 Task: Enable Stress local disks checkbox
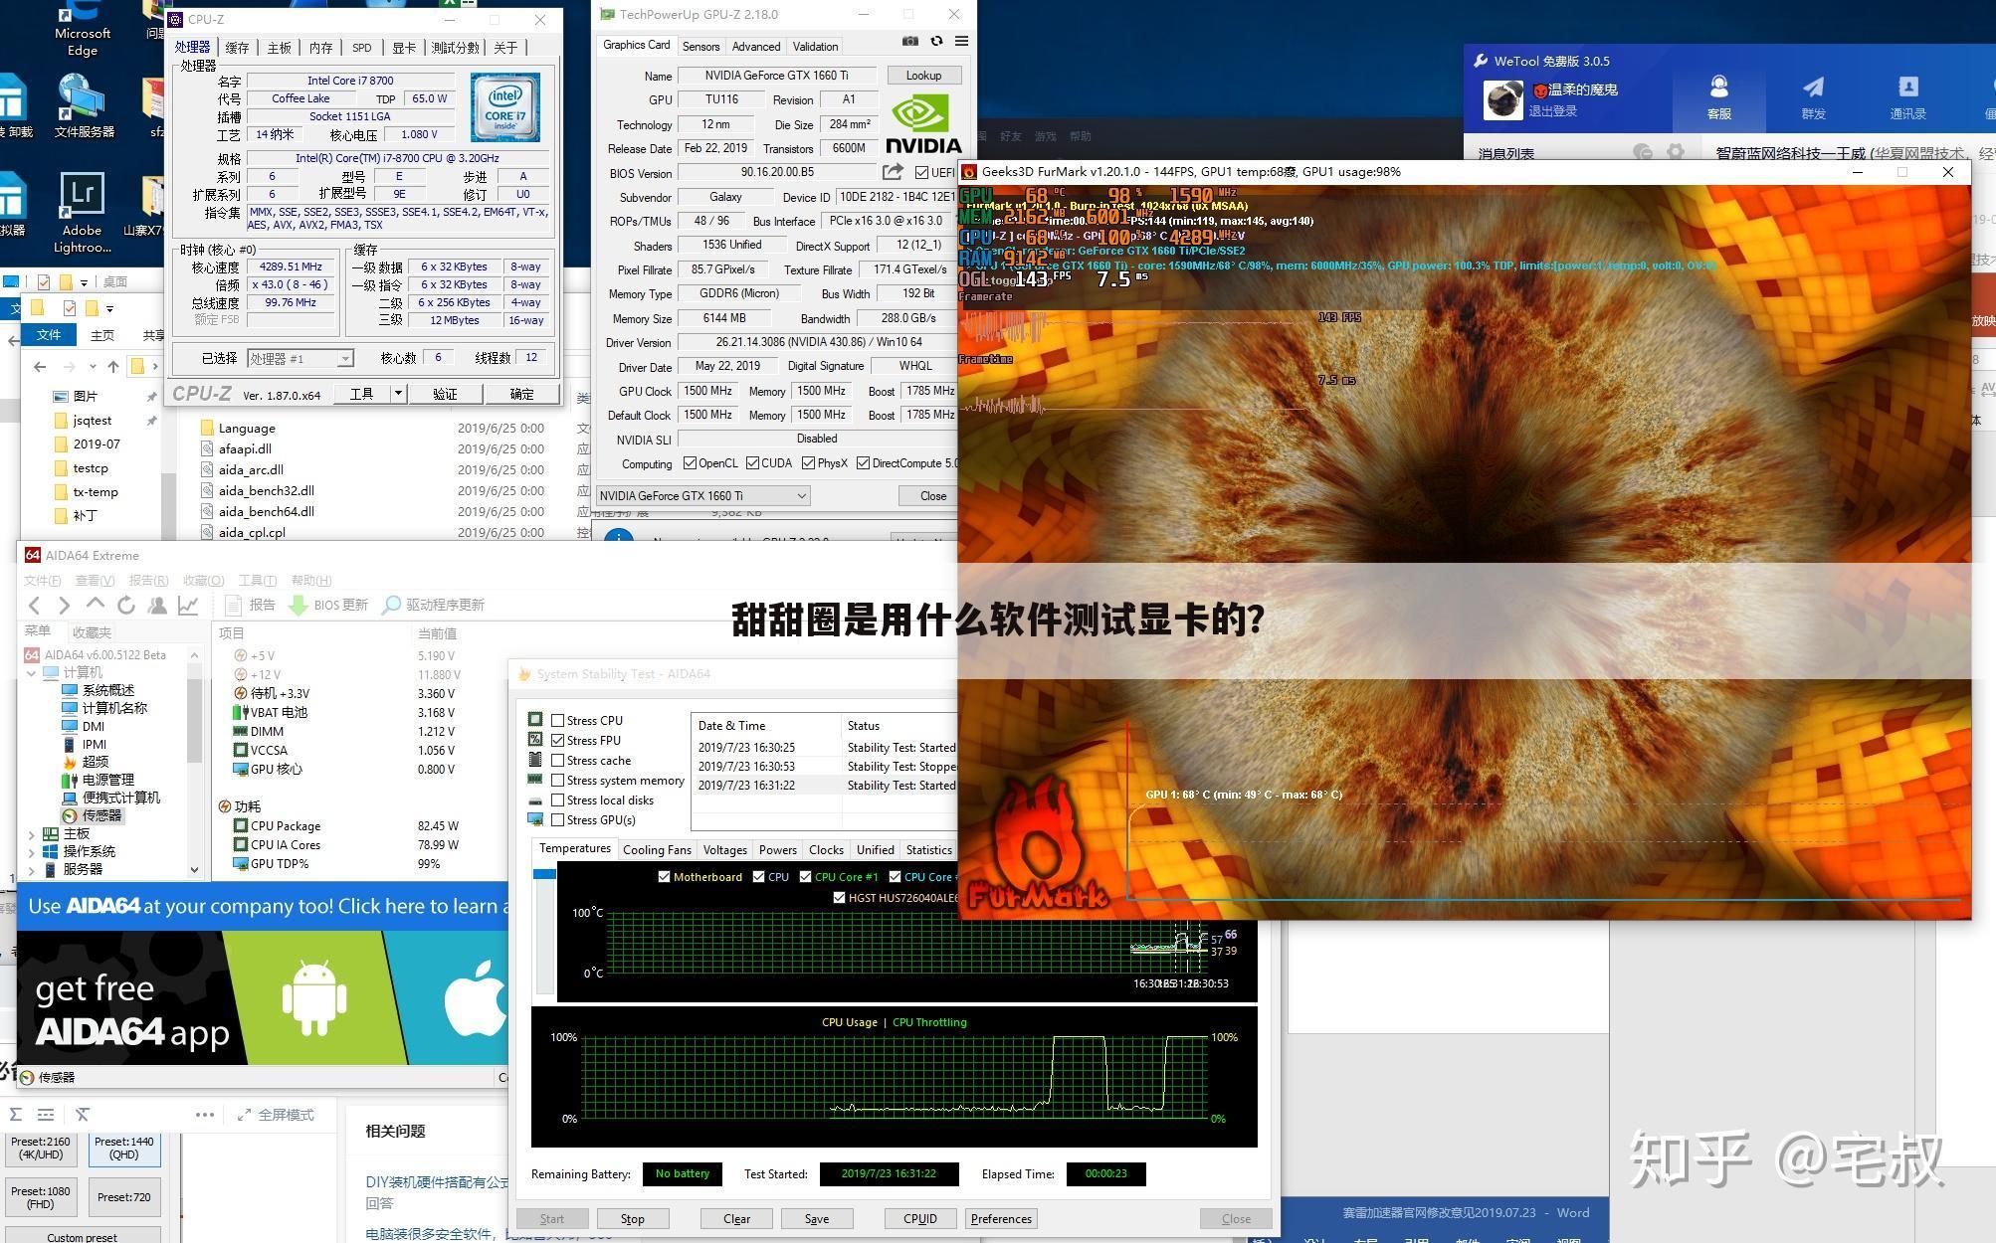[557, 799]
